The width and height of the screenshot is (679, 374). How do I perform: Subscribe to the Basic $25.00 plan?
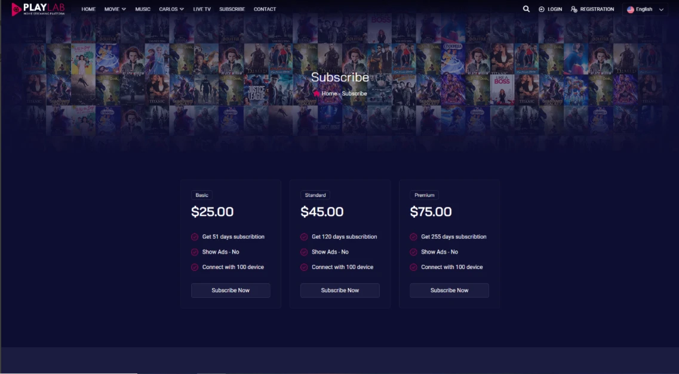click(x=231, y=290)
